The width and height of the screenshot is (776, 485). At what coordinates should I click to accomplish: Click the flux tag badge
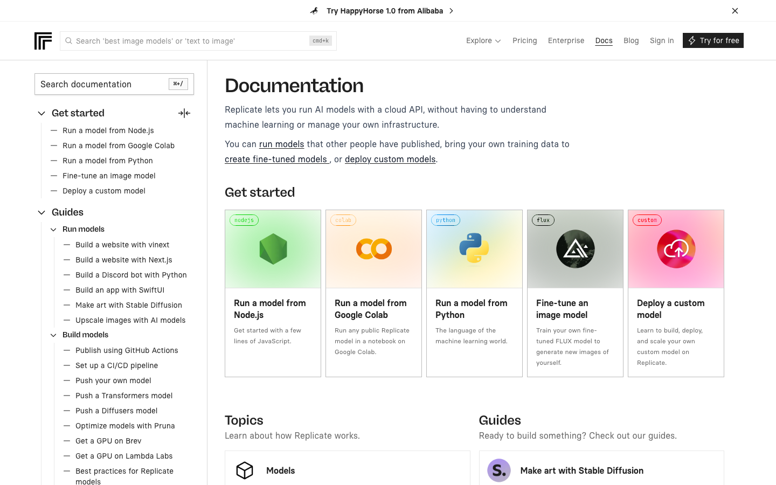[543, 220]
